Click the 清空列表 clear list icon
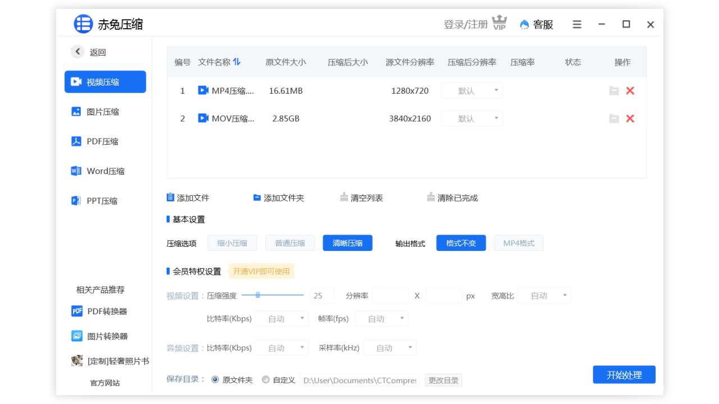Viewport: 719px width, 404px height. tap(344, 197)
